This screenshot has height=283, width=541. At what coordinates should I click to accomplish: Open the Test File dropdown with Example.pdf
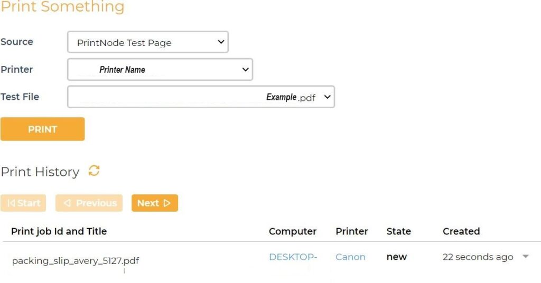pyautogui.click(x=201, y=97)
